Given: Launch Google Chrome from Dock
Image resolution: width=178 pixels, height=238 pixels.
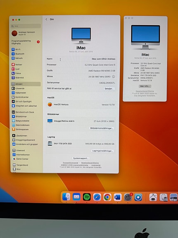Looking at the screenshot, I should (x=107, y=197).
